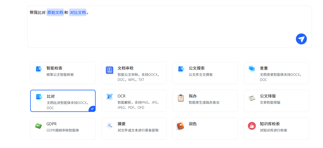
Task: Select the 比对 document comparison title
Action: (x=51, y=96)
